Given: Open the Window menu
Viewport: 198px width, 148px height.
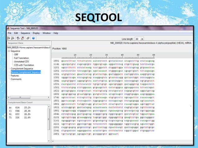Looking at the screenshot, I should [x=47, y=33].
